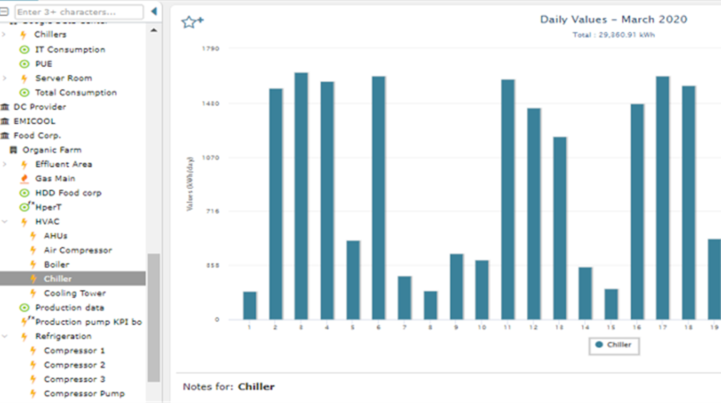The height and width of the screenshot is (403, 721).
Task: Select Compressor 2 meter
Action: click(74, 365)
